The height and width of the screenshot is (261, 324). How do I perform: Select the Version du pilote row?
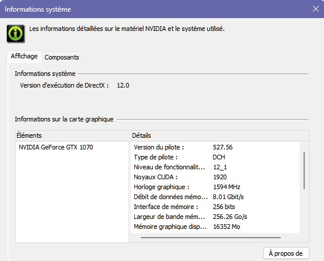coord(215,147)
